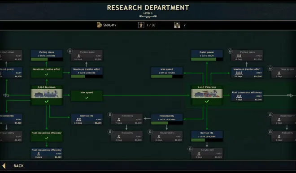
Task: Click the lock icon on the Reliability node beside Repairability
Action: 110,115
